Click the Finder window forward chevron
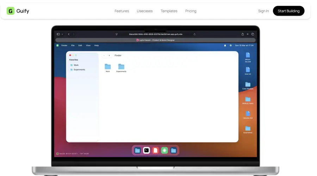The height and width of the screenshot is (176, 317). coord(109,56)
